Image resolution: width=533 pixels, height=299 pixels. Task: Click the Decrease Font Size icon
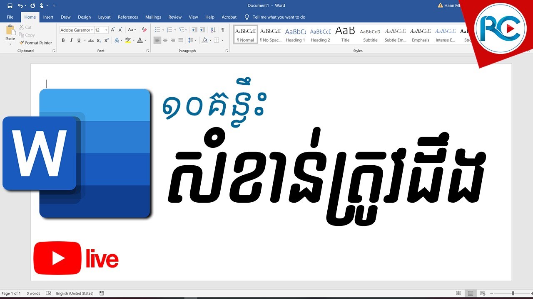[120, 30]
